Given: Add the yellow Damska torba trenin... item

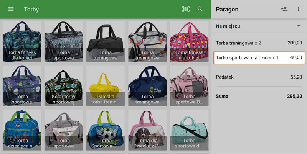Looking at the screenshot, I should click(106, 85).
